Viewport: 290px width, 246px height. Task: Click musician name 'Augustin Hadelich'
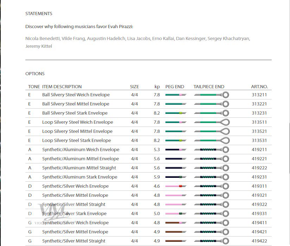pyautogui.click(x=106, y=38)
